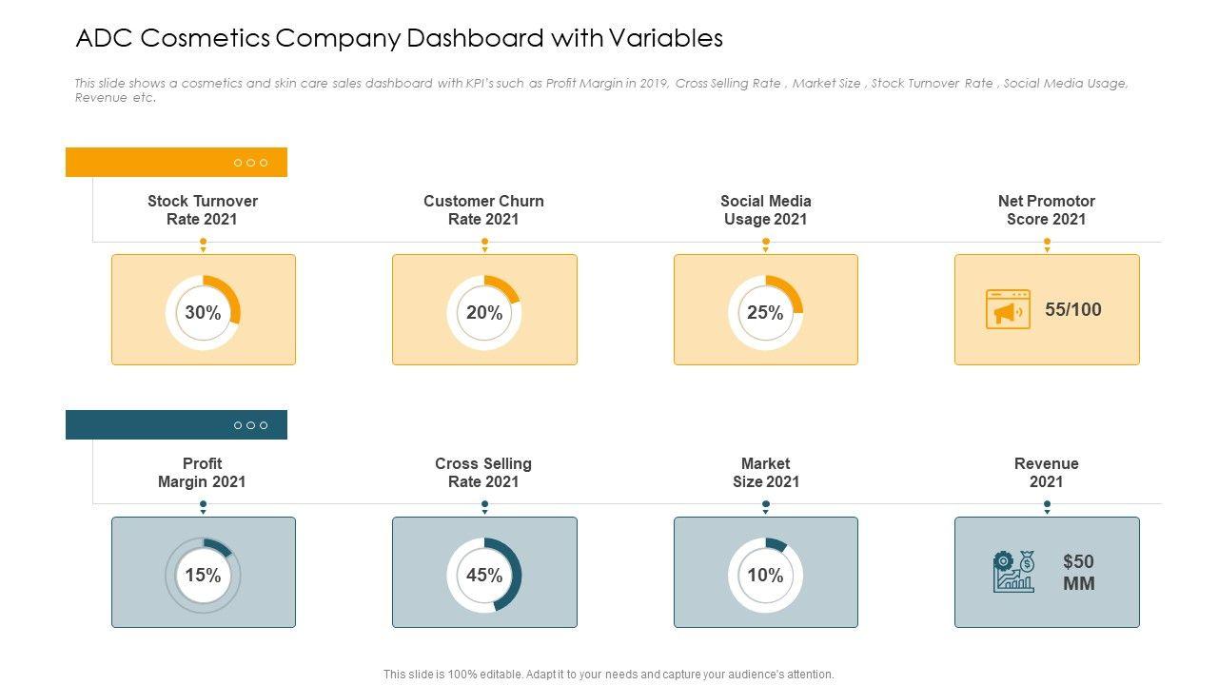The image size is (1218, 685).
Task: Click the three dots on the teal header bar
Action: click(x=250, y=425)
